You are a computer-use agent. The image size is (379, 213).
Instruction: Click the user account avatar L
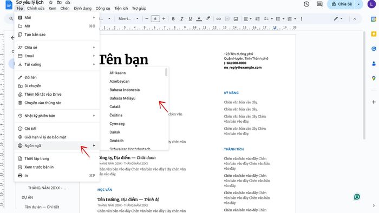[371, 4]
